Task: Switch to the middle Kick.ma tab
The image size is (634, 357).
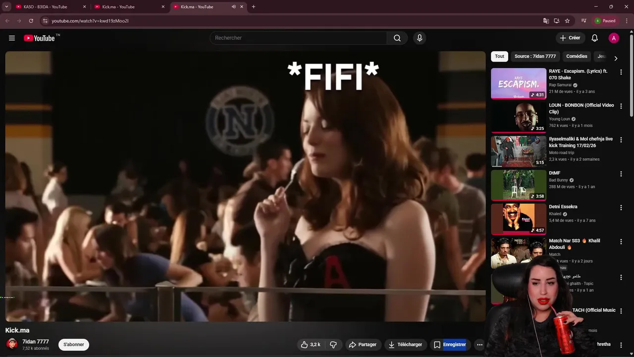Action: coord(129,7)
